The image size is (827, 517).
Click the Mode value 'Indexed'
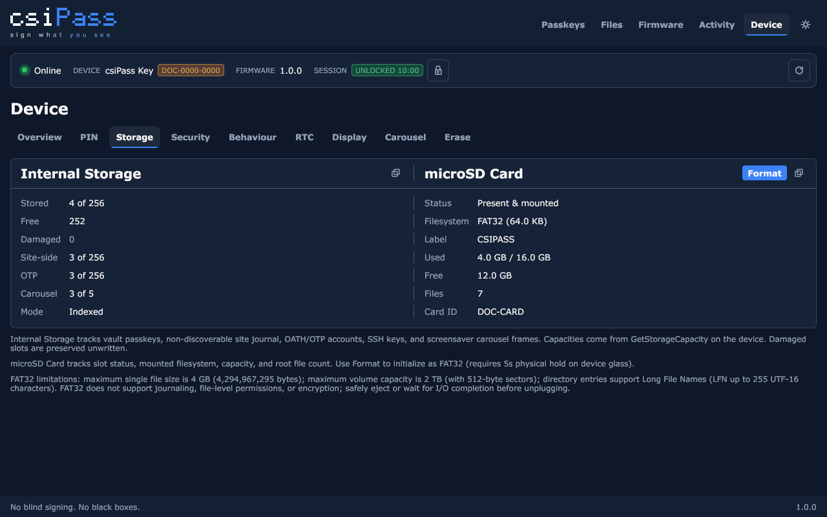86,311
